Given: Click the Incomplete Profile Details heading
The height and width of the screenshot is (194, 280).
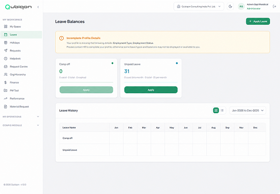Looking at the screenshot, I should pyautogui.click(x=83, y=38).
